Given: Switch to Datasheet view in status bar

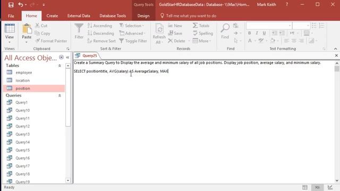Looking at the screenshot, I should (305, 187).
